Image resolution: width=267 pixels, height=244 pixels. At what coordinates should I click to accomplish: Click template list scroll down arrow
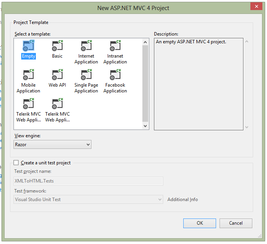coord(145,126)
